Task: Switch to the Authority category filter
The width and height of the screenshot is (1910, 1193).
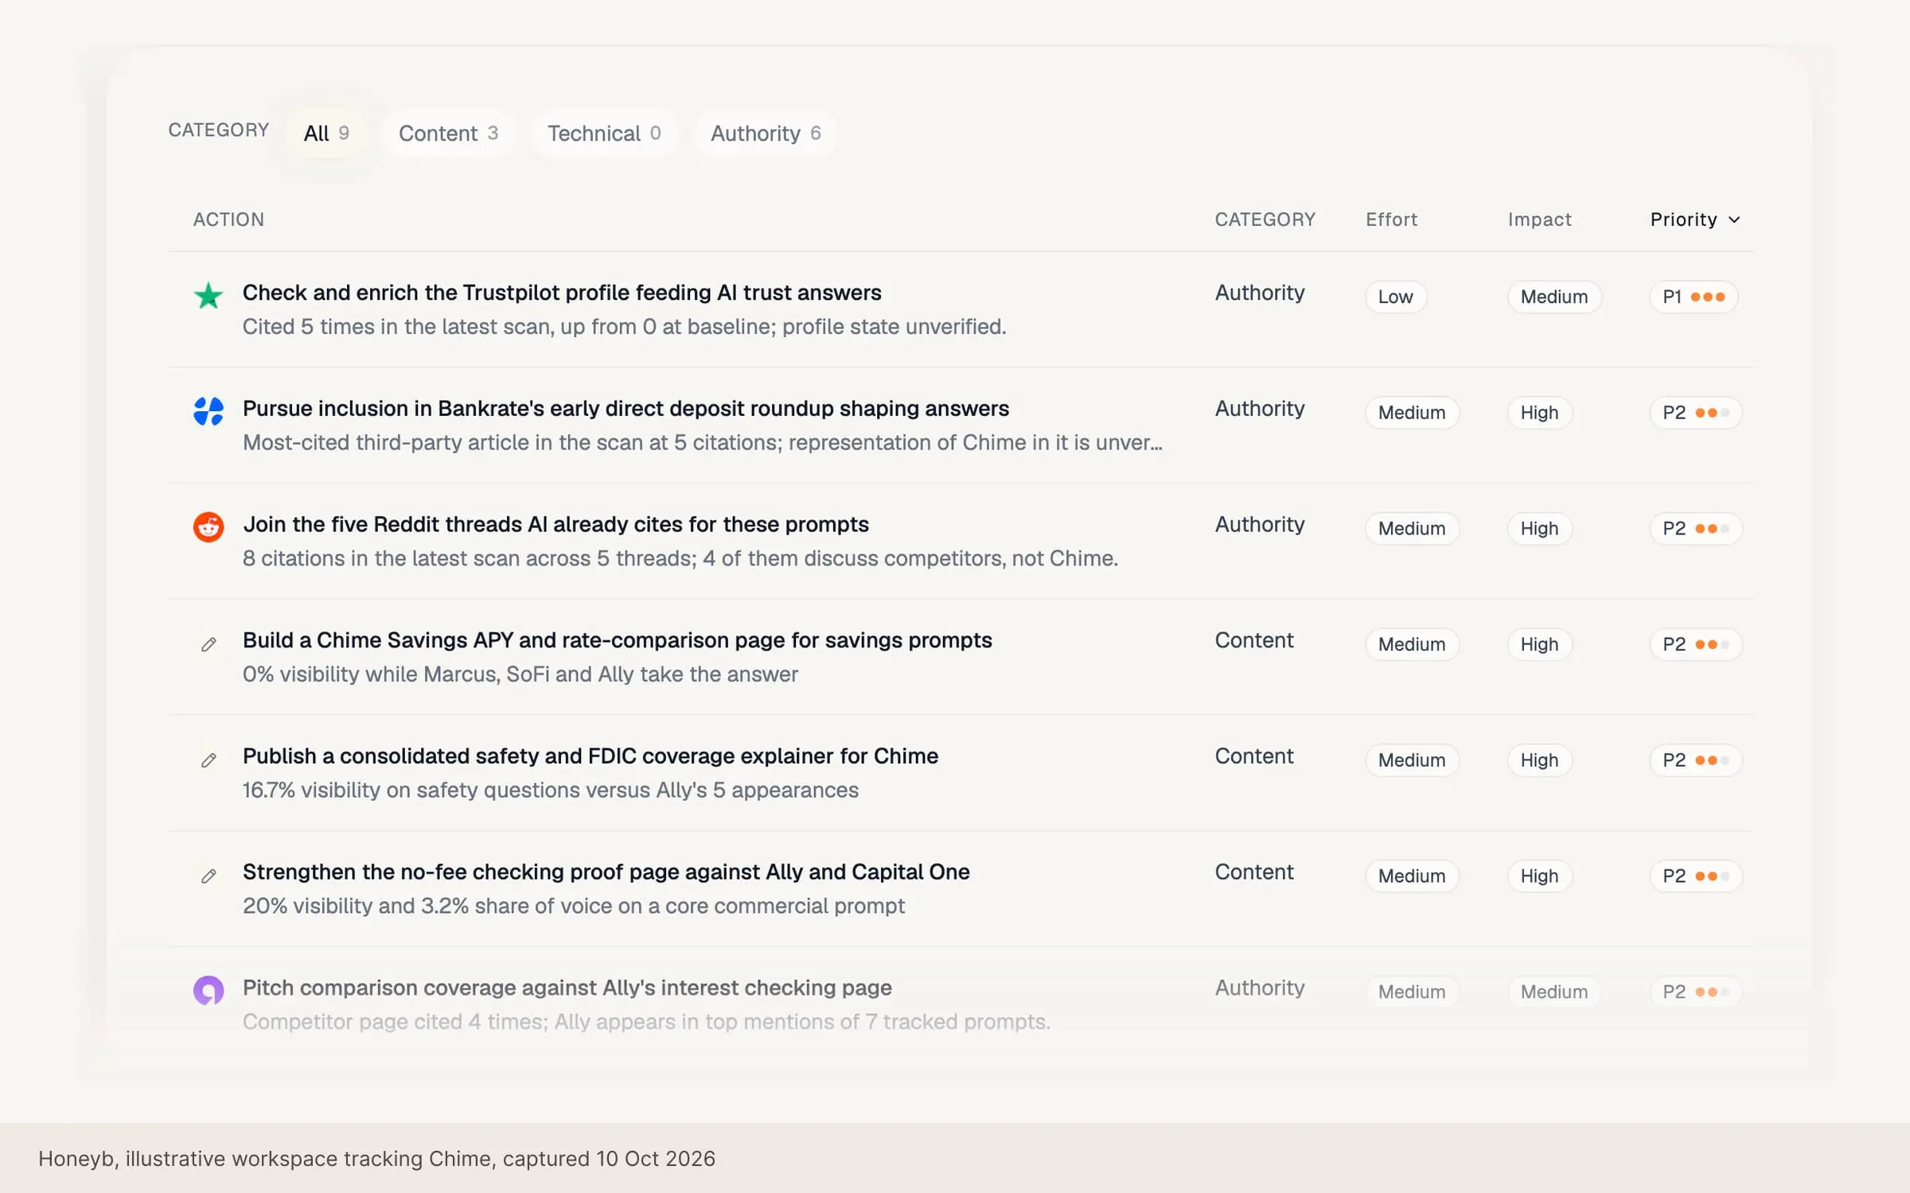Action: point(766,133)
